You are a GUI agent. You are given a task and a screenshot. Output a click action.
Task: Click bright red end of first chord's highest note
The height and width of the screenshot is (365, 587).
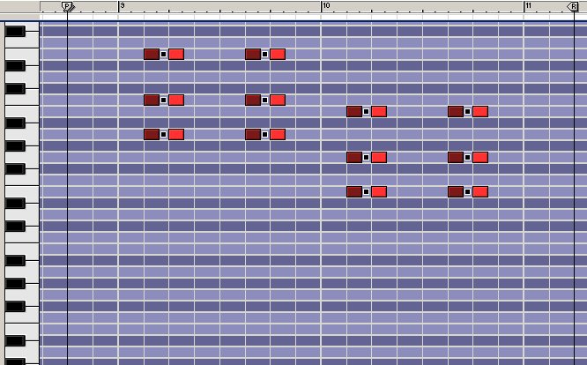point(176,55)
